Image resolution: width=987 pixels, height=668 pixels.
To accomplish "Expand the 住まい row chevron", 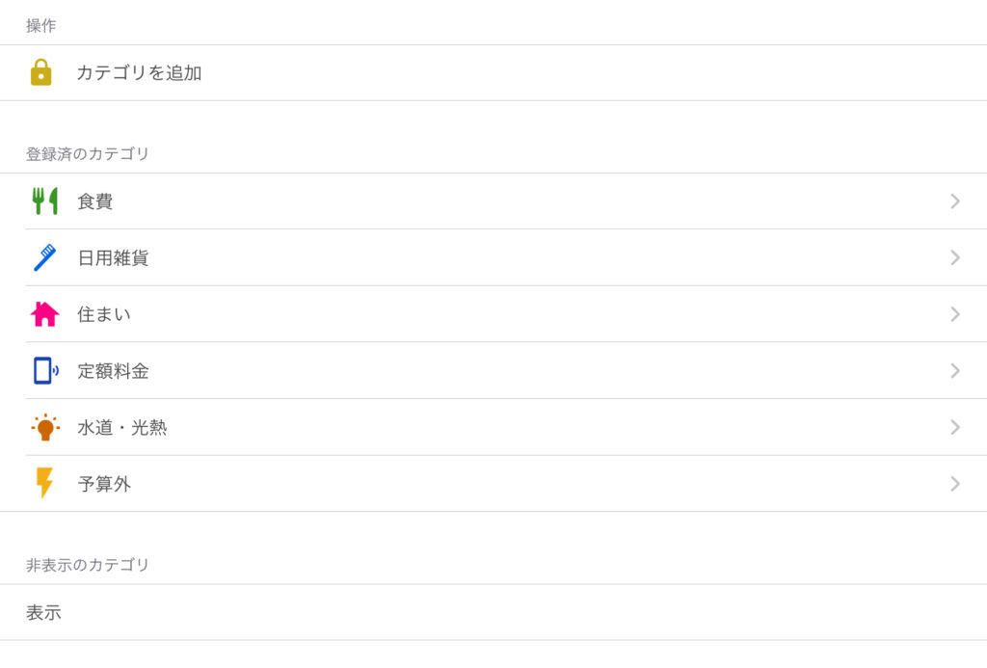I will coord(955,314).
